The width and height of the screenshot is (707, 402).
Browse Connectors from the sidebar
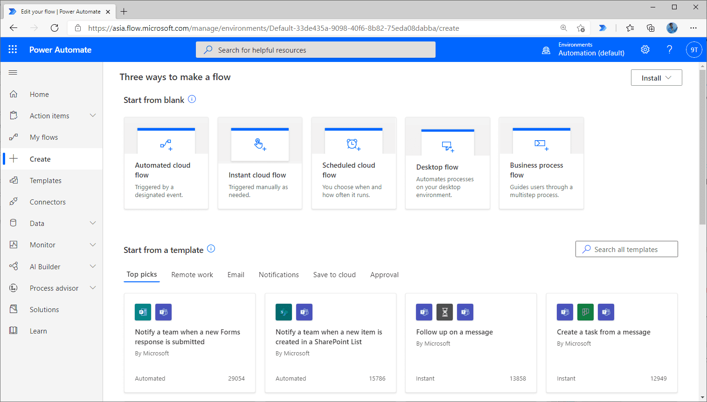[x=48, y=202]
